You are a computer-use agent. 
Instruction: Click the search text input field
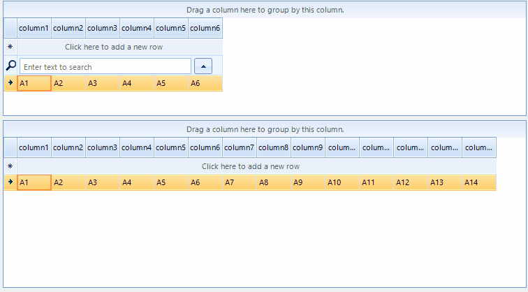[x=105, y=66]
